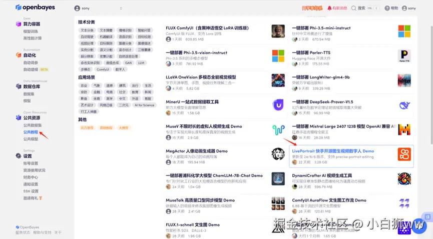433x239 pixels.
Task: Click the ChemLLM thumbnail icon
Action: [278, 178]
